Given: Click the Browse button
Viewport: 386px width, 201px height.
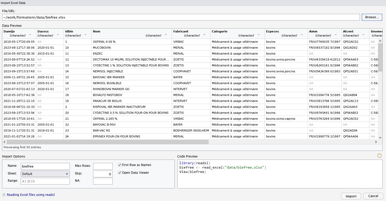Looking at the screenshot, I should (372, 17).
